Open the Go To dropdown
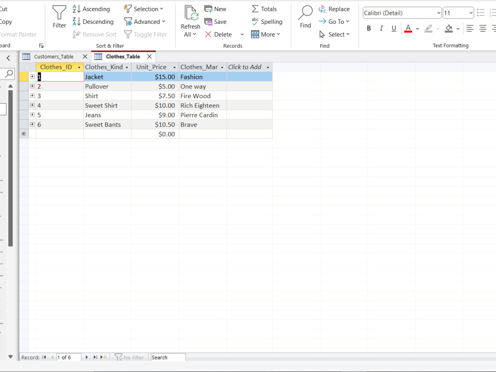The height and width of the screenshot is (372, 496). (x=334, y=21)
